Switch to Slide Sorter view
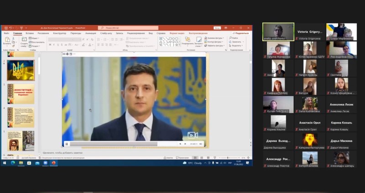The image size is (365, 193). pyautogui.click(x=202, y=158)
